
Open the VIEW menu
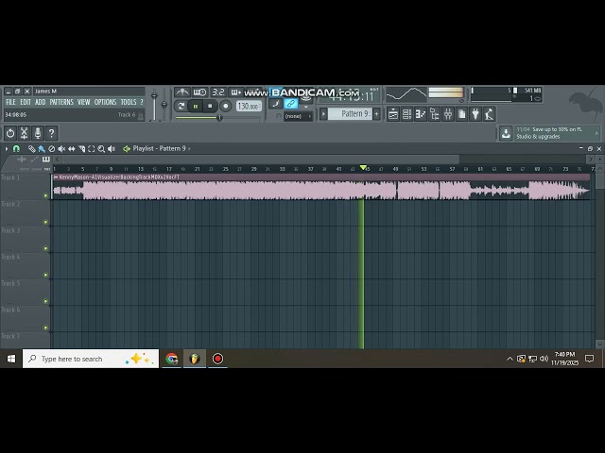84,102
